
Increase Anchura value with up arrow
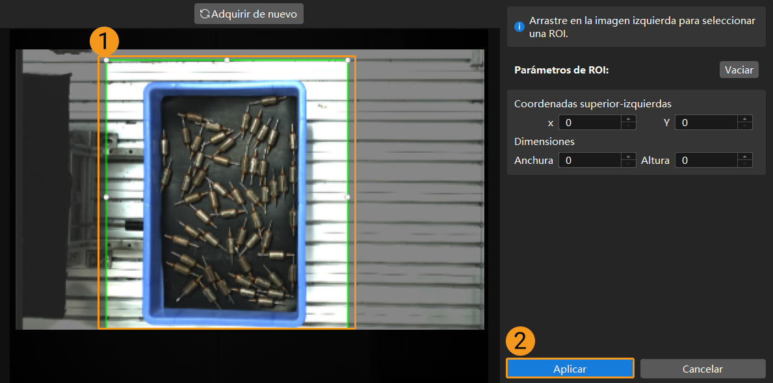tap(628, 157)
